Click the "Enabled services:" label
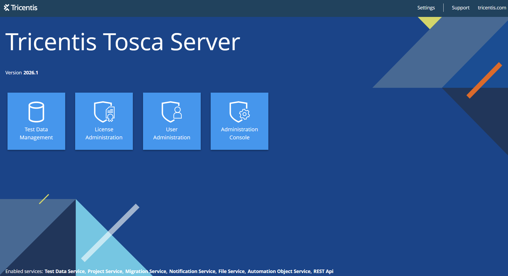 [x=24, y=271]
